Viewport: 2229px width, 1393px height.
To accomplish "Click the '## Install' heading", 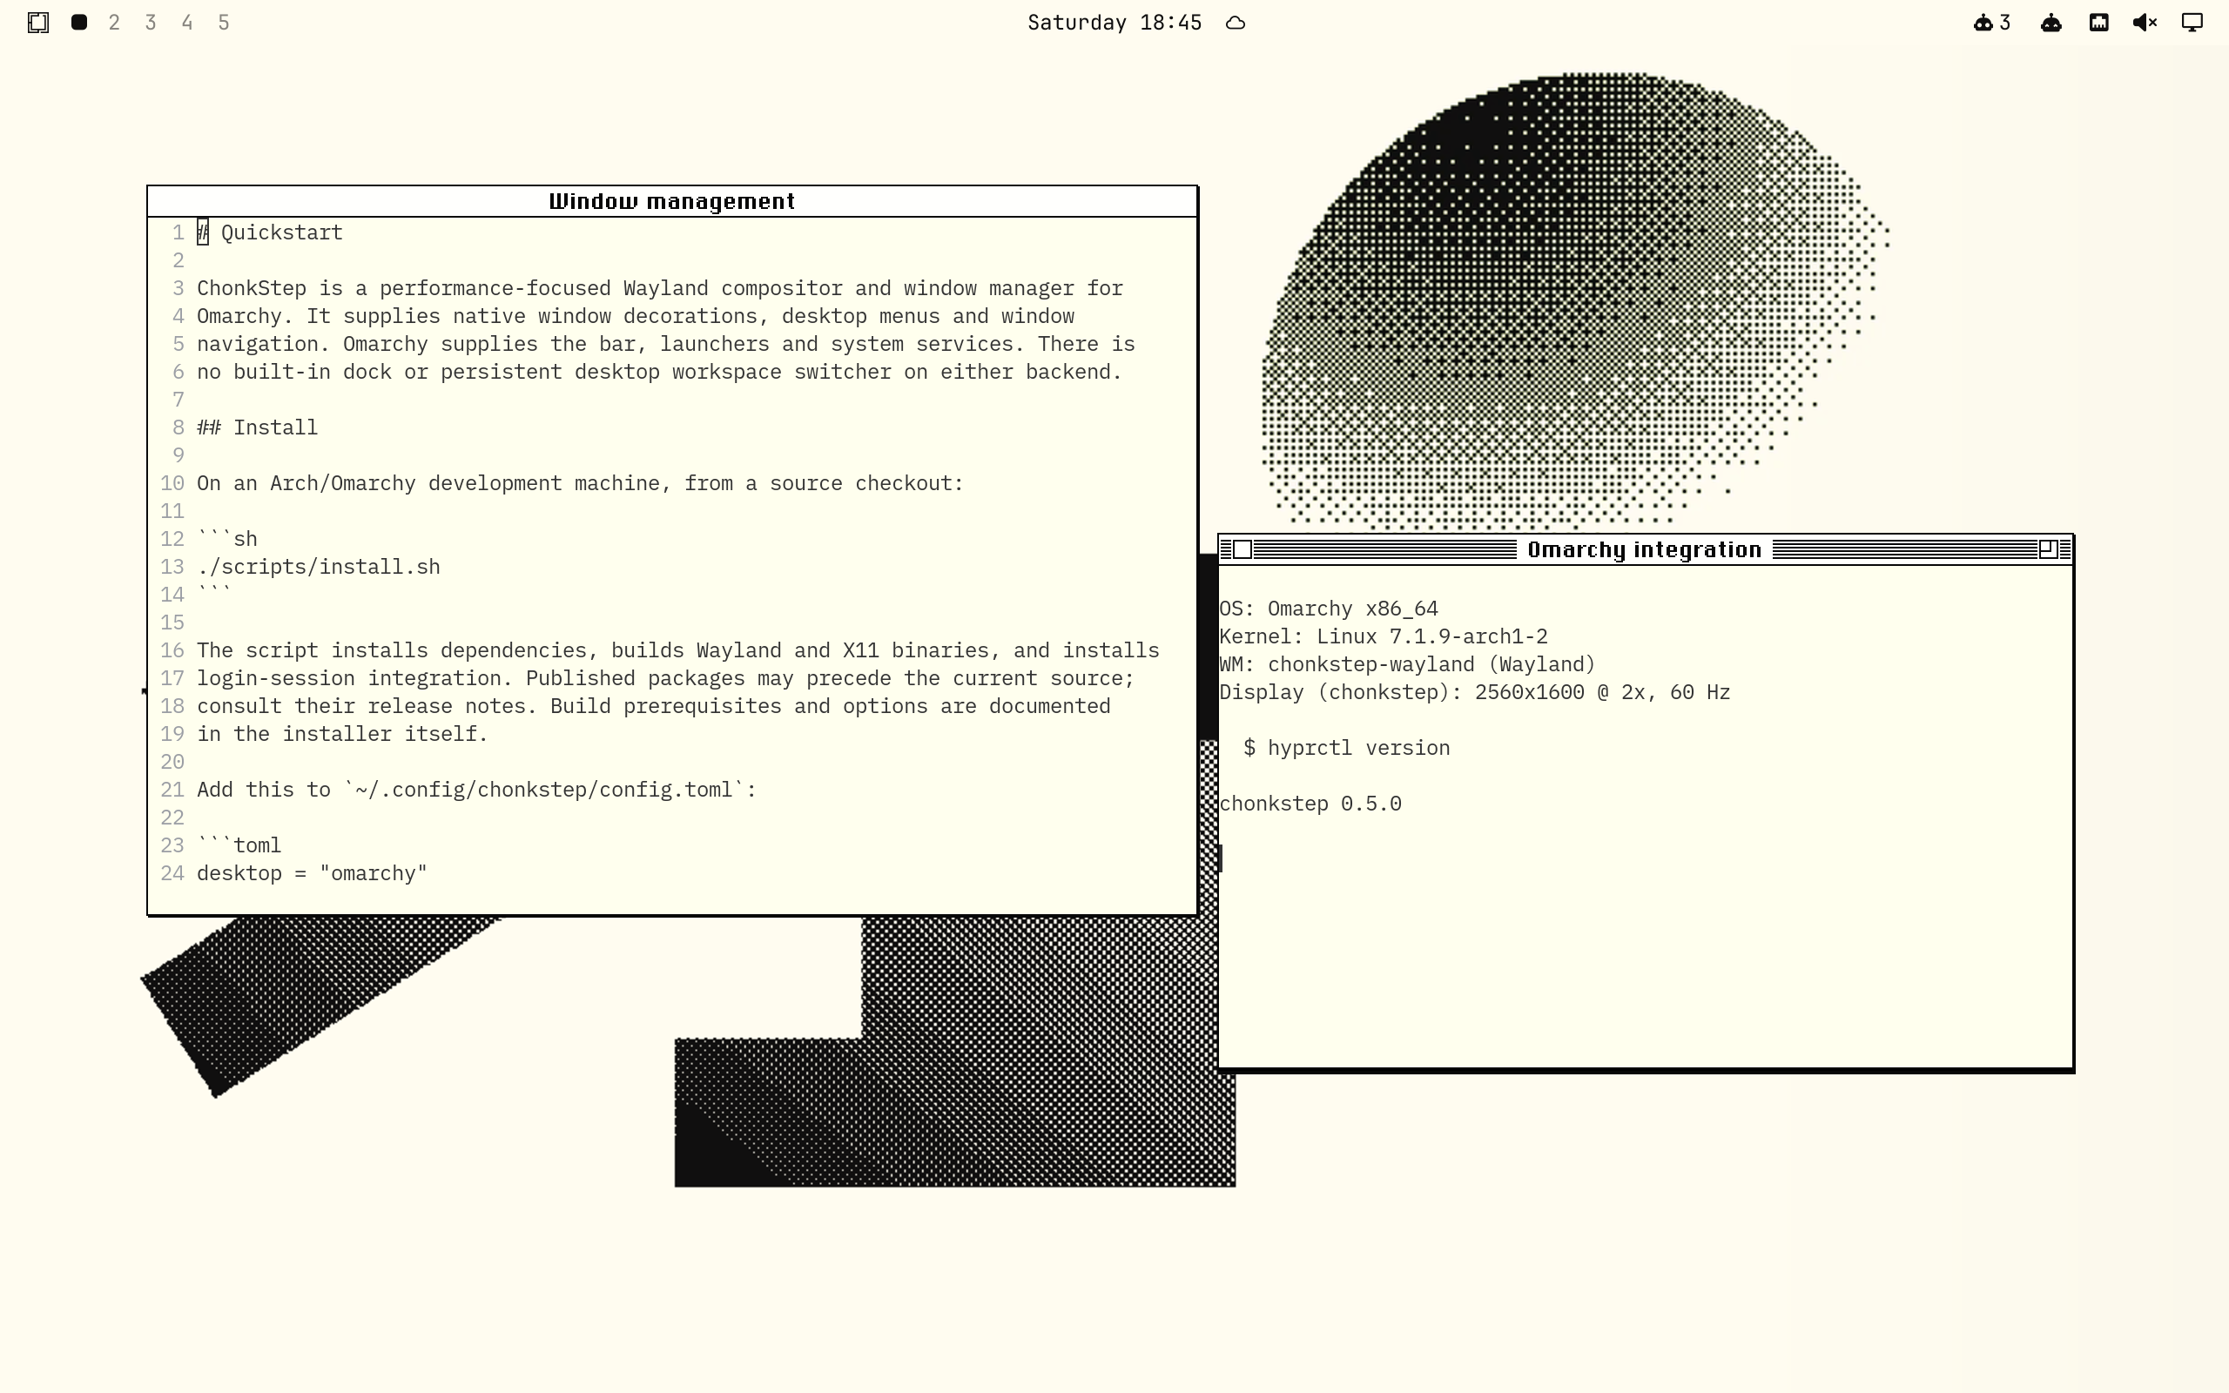I will pyautogui.click(x=257, y=427).
